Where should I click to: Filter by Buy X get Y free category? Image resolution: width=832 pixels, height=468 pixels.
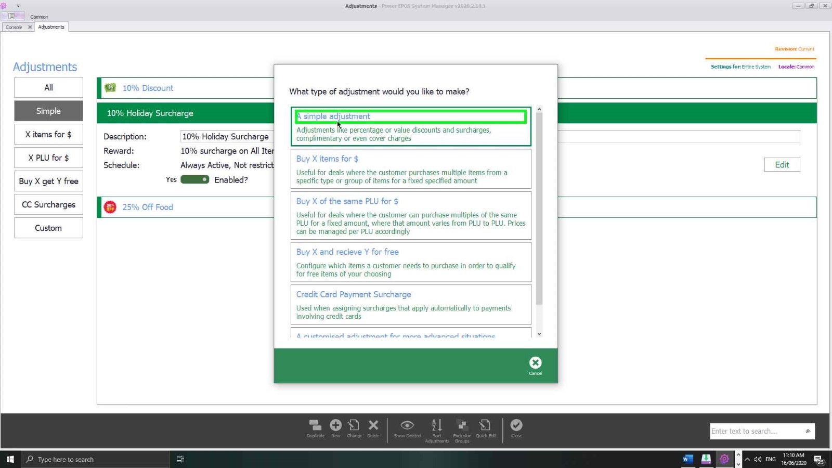click(48, 181)
